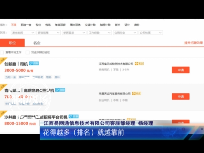Switch to the 名企 tab

pyautogui.click(x=37, y=43)
